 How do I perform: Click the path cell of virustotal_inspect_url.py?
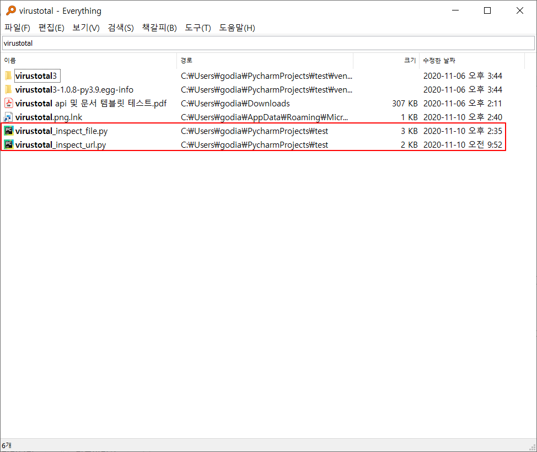255,145
